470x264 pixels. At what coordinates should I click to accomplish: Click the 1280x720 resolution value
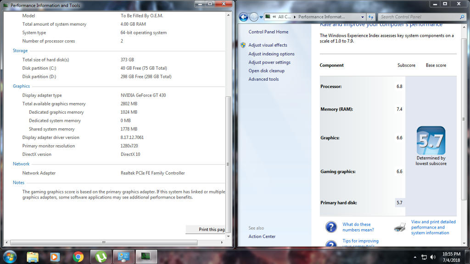[x=129, y=146]
